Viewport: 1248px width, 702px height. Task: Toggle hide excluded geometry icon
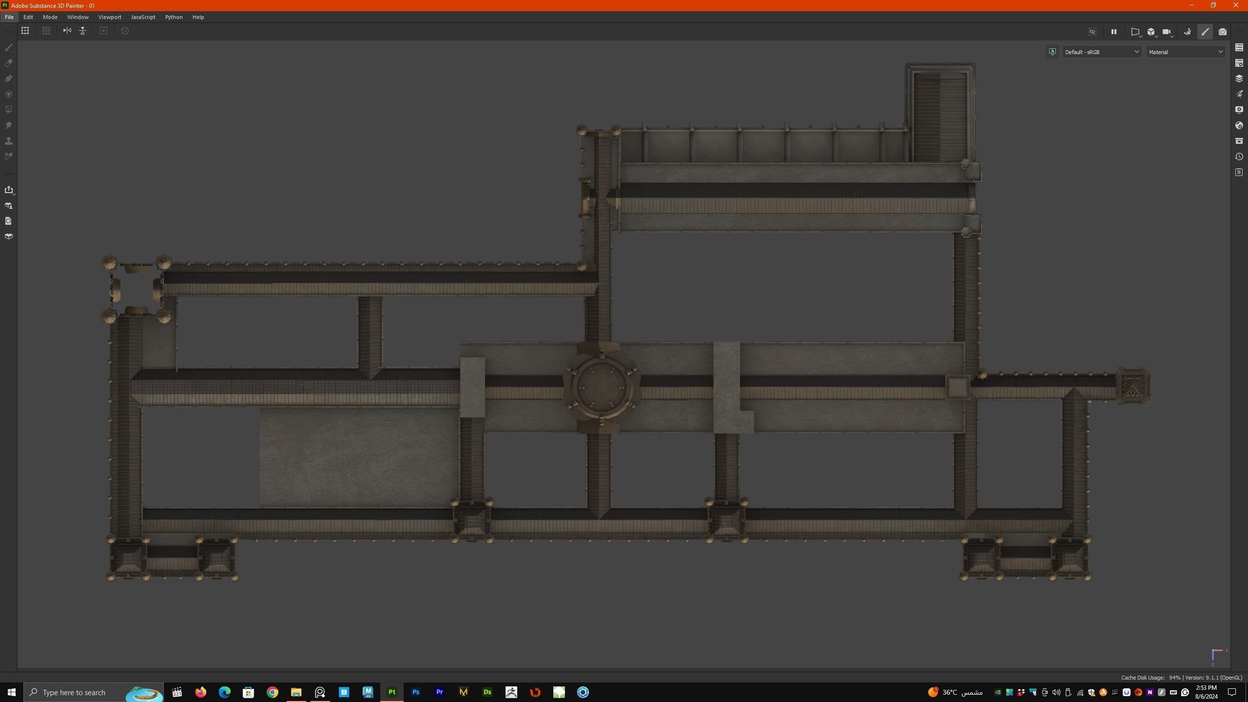[1092, 32]
